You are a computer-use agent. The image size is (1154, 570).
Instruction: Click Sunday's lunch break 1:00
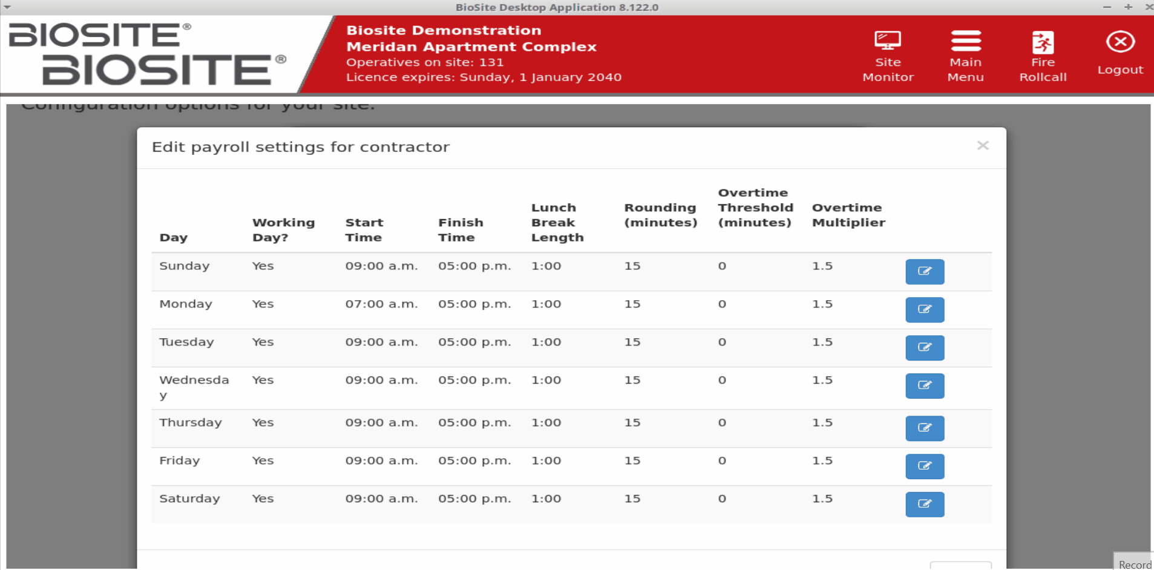pyautogui.click(x=546, y=266)
